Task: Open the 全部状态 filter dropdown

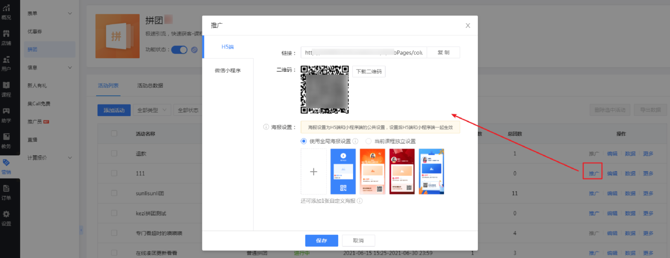Action: 188,110
